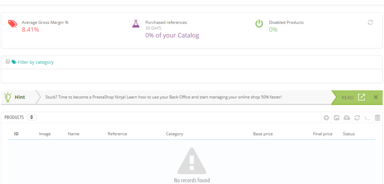The height and width of the screenshot is (184, 384).
Task: Refresh the KPI statistics panel
Action: coord(370,23)
